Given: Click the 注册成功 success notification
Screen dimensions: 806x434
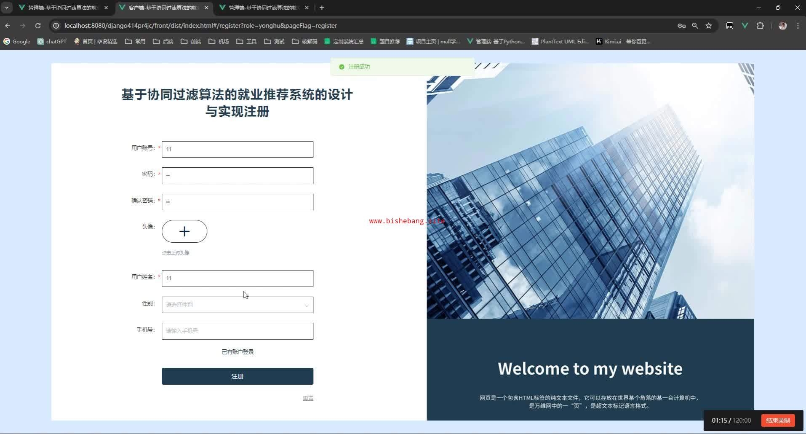Looking at the screenshot, I should (403, 67).
